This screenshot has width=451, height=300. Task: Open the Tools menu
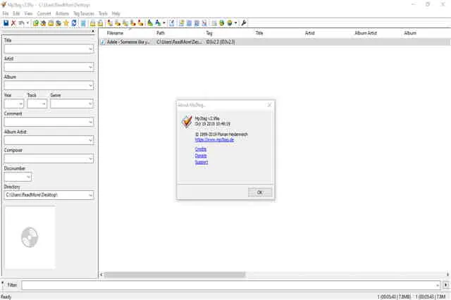point(103,13)
